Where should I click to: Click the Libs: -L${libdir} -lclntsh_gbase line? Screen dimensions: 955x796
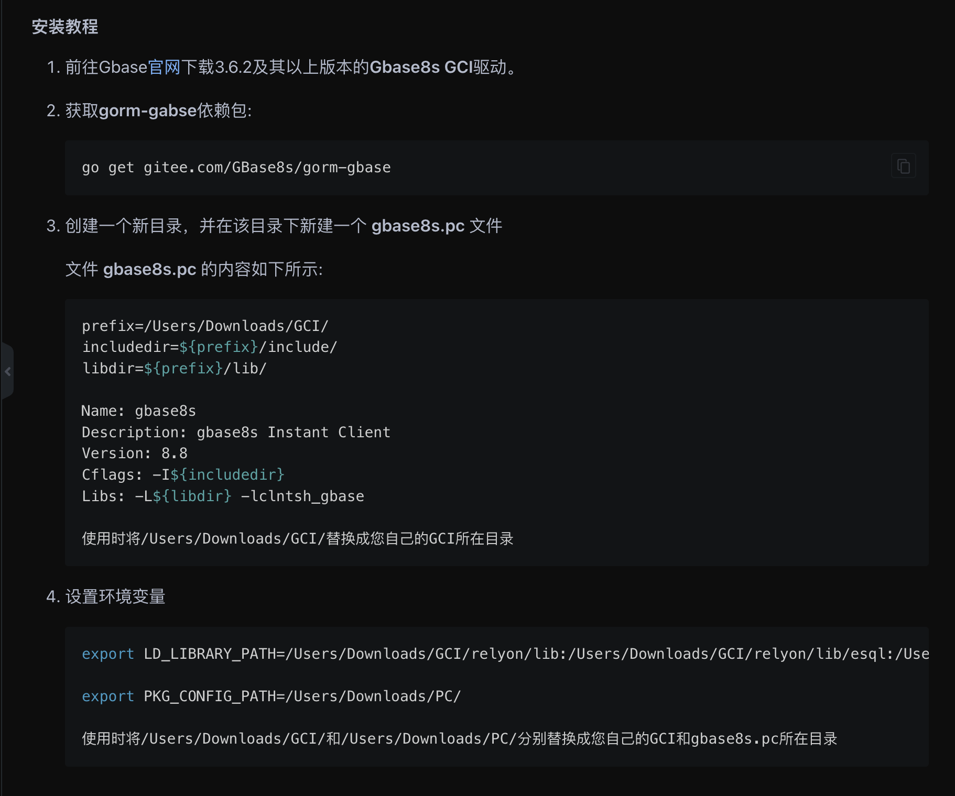tap(223, 496)
